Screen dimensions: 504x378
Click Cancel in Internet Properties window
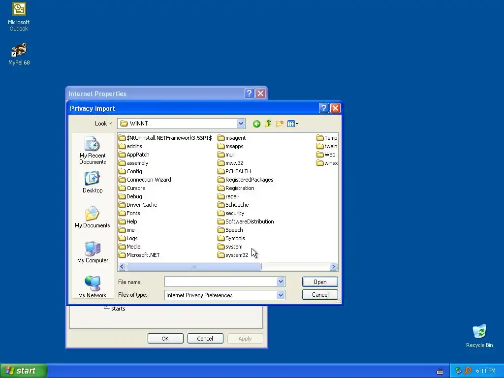[205, 339]
